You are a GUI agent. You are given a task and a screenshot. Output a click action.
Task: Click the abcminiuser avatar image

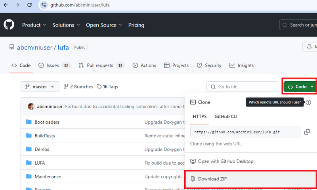pyautogui.click(x=31, y=106)
